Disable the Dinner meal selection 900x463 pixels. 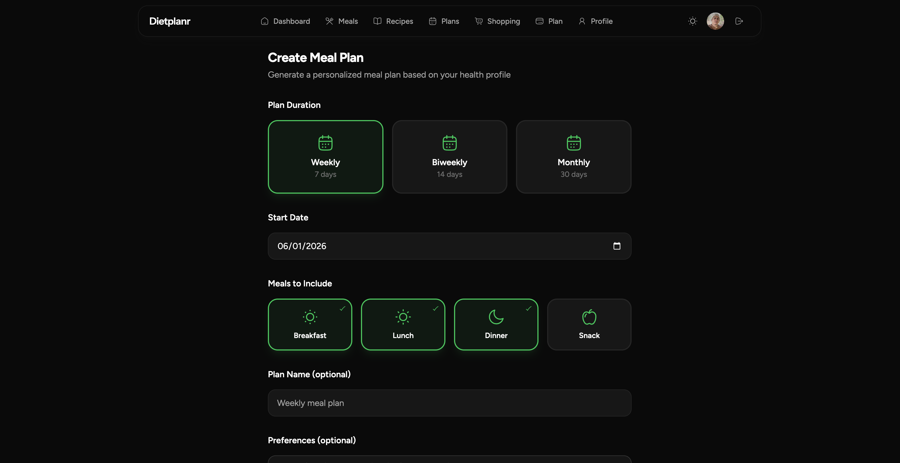[x=496, y=324]
